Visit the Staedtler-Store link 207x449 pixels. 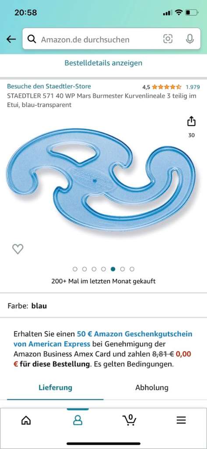pyautogui.click(x=49, y=86)
